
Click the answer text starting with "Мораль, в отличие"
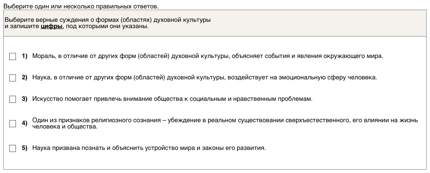coord(208,56)
